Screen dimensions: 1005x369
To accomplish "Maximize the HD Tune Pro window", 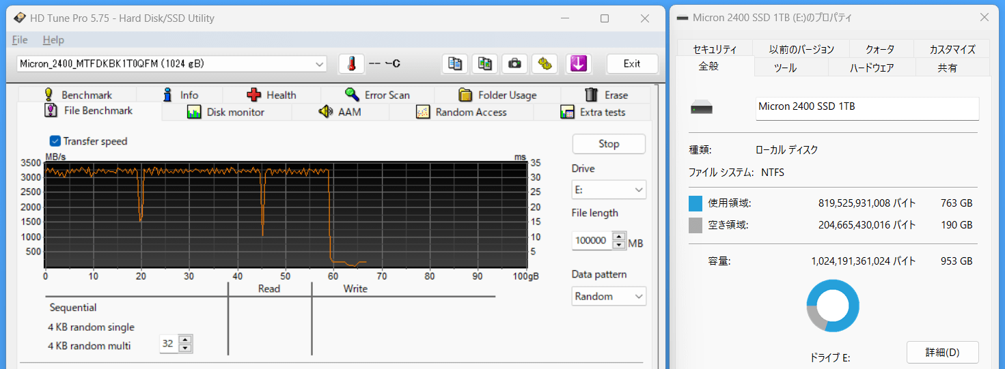I will click(605, 18).
